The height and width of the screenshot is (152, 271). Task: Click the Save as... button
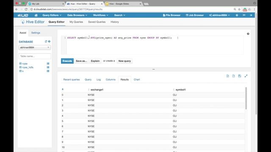[x=81, y=61]
